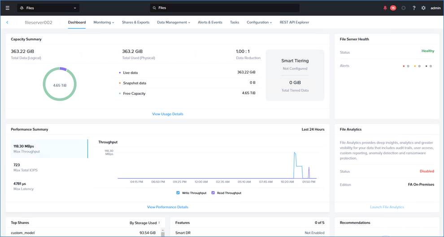
Task: Click the Disabled File Analytics status
Action: (427, 171)
